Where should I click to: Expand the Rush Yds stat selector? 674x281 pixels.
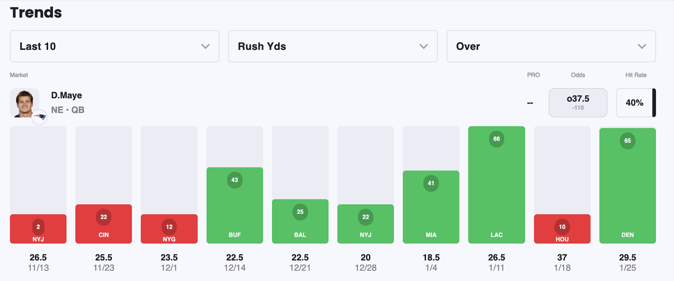pyautogui.click(x=333, y=46)
